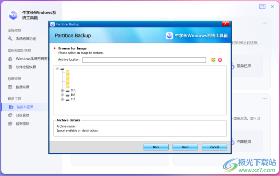Image resolution: width=280 pixels, height=176 pixels.
Task: Click the pie chart icon for 分区管理
Action: tap(10, 115)
